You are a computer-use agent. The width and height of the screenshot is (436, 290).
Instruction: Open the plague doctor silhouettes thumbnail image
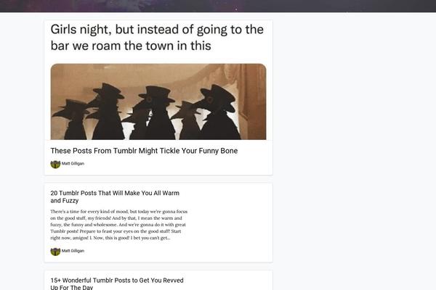pos(158,101)
